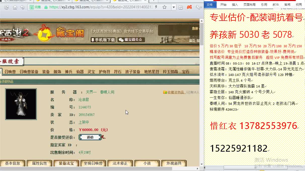Click the browser refresh icon
Image resolution: width=305 pixels, height=171 pixels.
point(7,7)
